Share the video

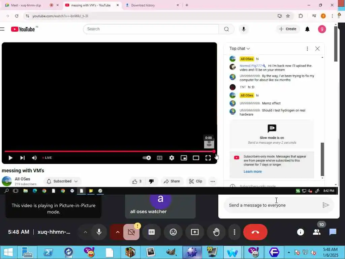172,181
